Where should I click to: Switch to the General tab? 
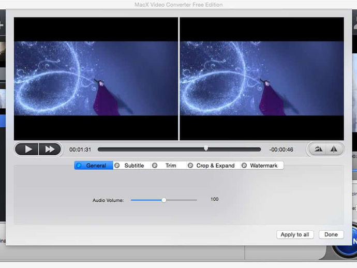tap(94, 166)
